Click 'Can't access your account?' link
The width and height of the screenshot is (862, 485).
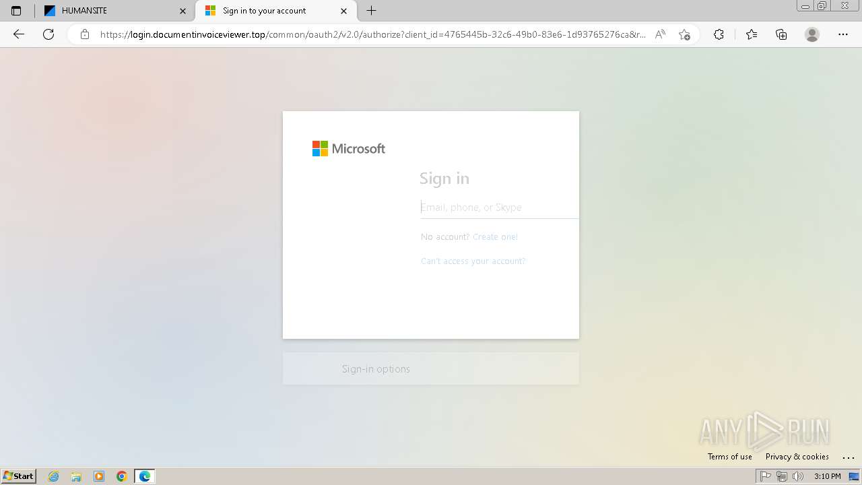tap(473, 261)
